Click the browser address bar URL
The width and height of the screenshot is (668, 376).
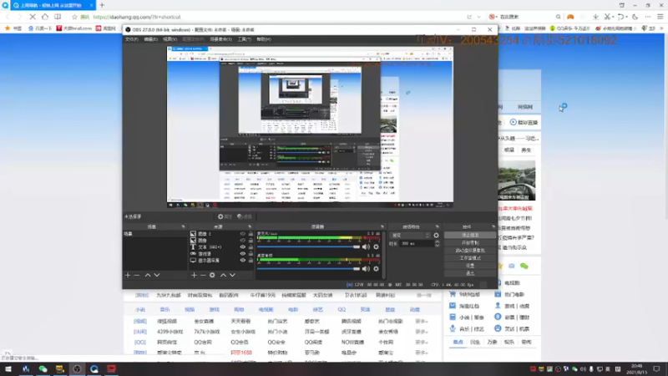click(137, 17)
